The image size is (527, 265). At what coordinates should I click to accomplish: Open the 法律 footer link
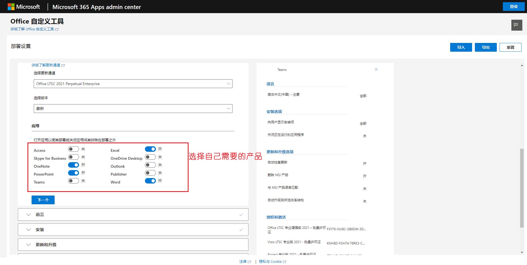click(x=245, y=261)
